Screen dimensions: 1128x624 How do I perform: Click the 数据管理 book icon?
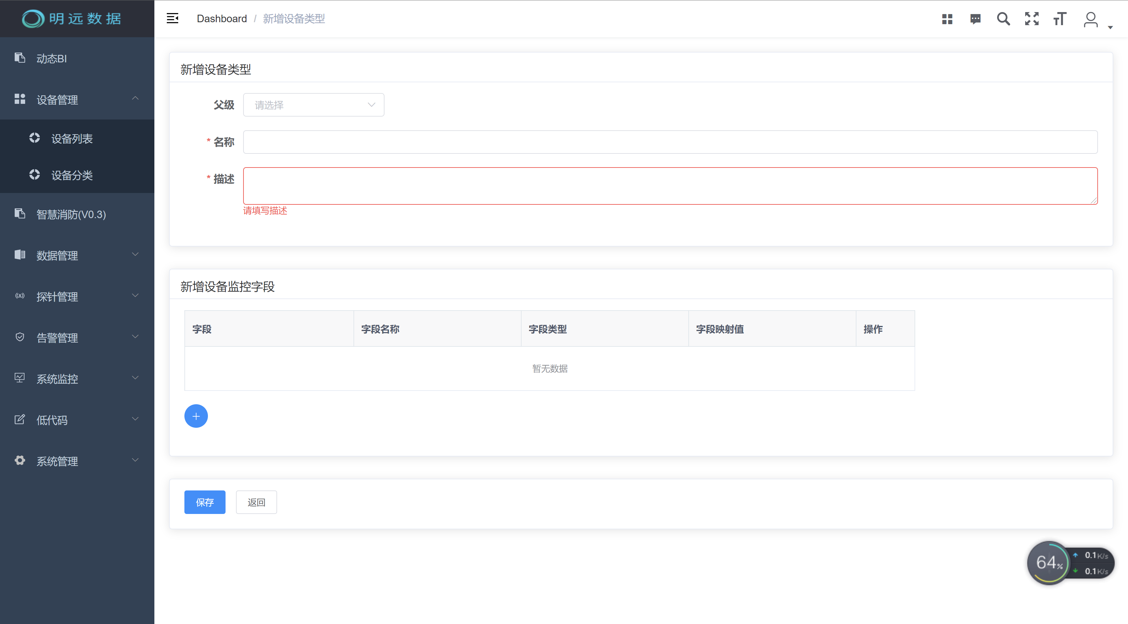(20, 255)
